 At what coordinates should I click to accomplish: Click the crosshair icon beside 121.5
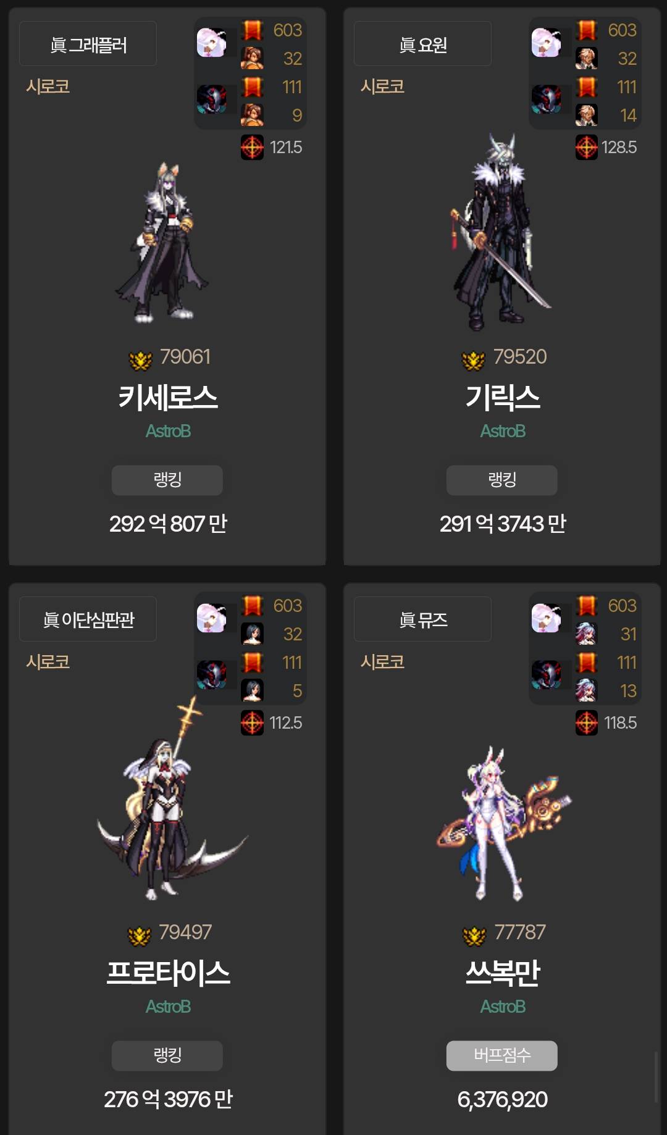[252, 147]
